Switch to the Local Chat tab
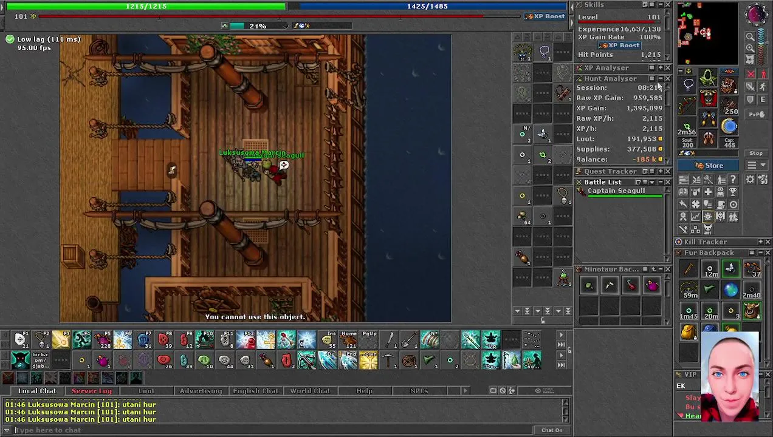 click(x=37, y=391)
